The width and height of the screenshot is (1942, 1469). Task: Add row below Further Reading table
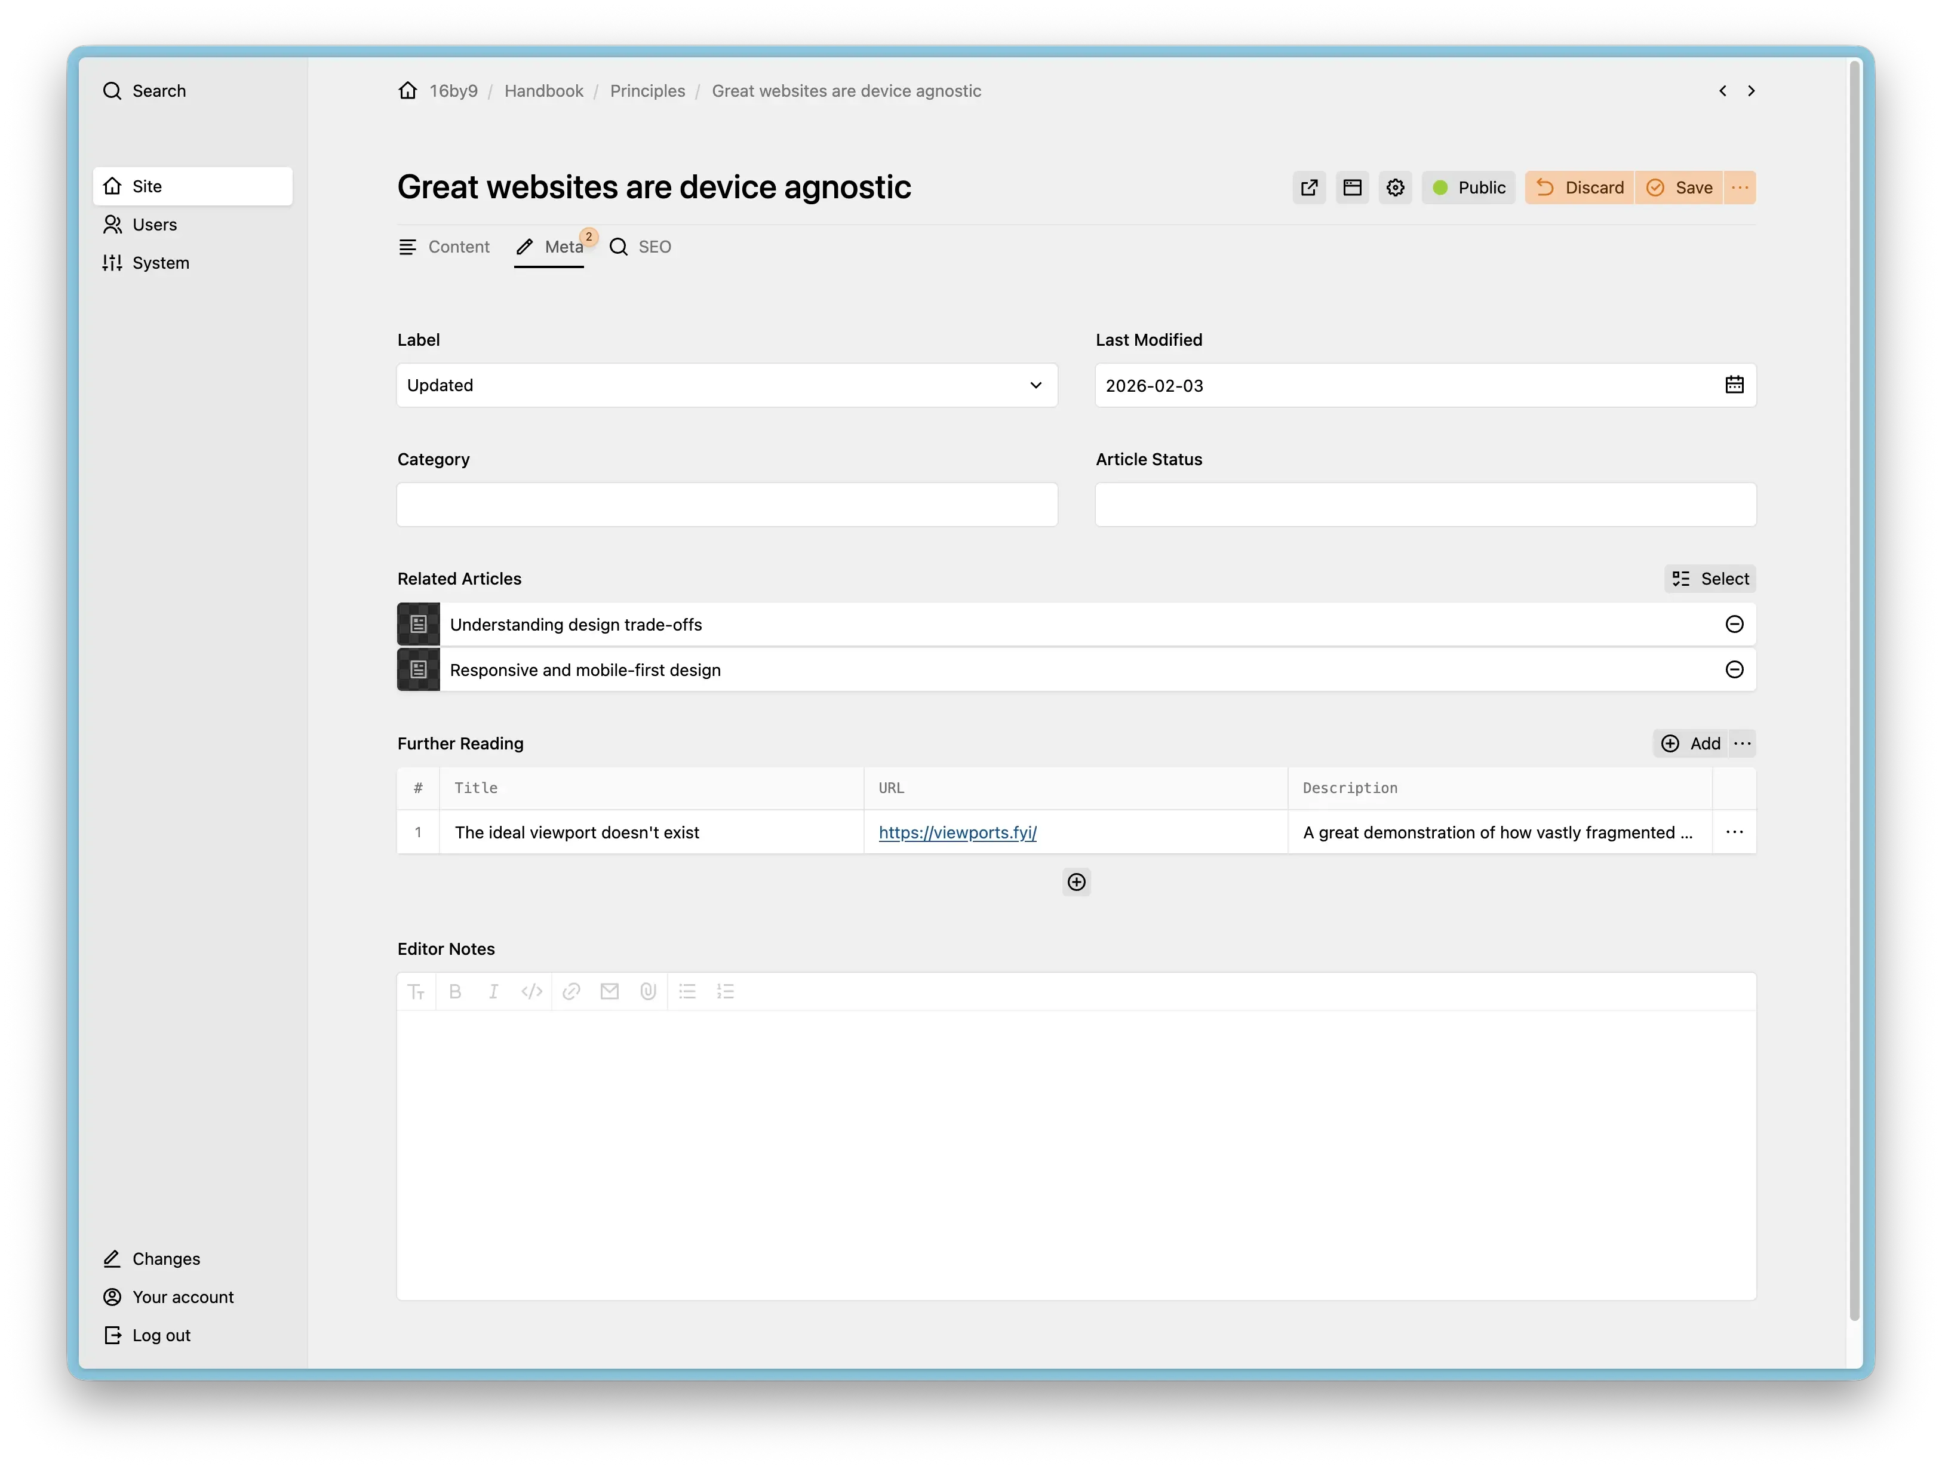[1076, 881]
